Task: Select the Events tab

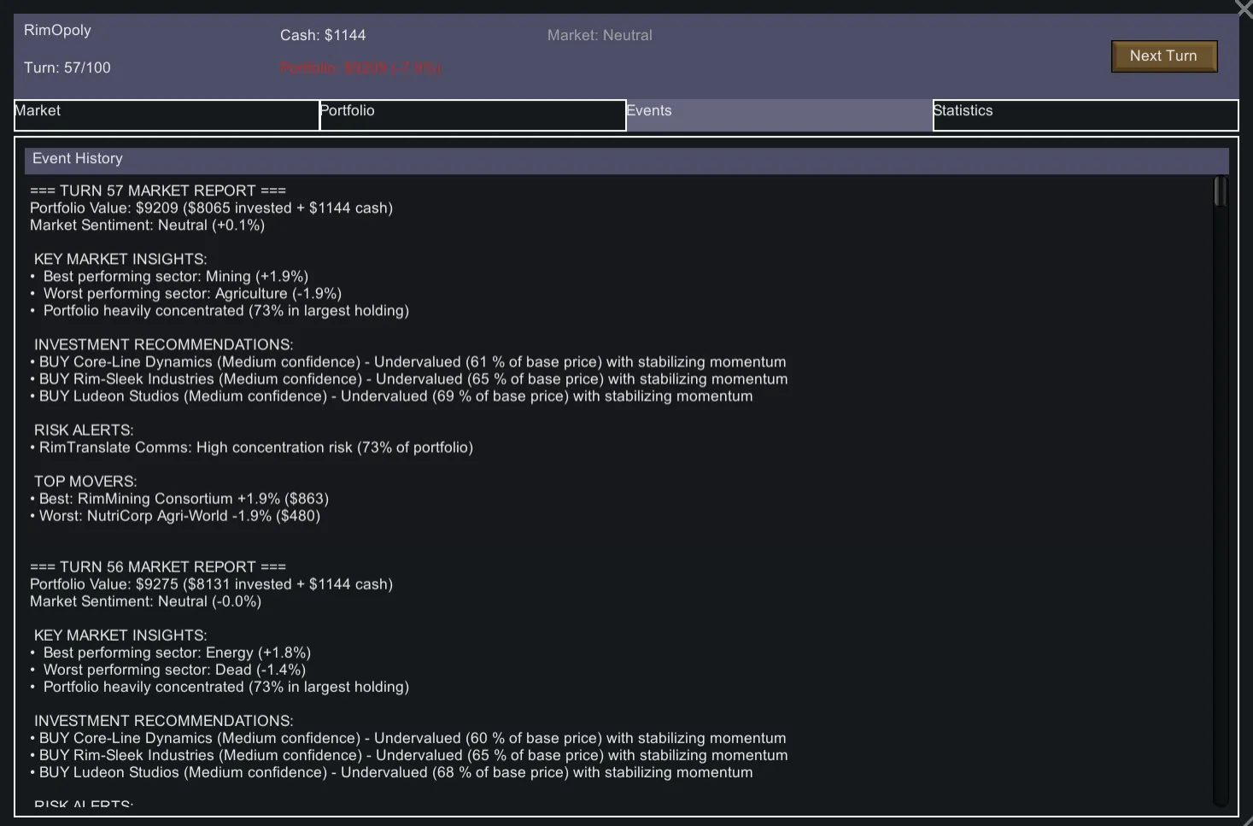Action: 779,115
